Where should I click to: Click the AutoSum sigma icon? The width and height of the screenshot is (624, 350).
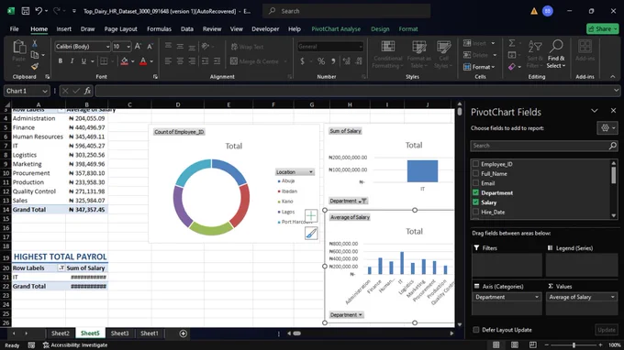point(512,43)
